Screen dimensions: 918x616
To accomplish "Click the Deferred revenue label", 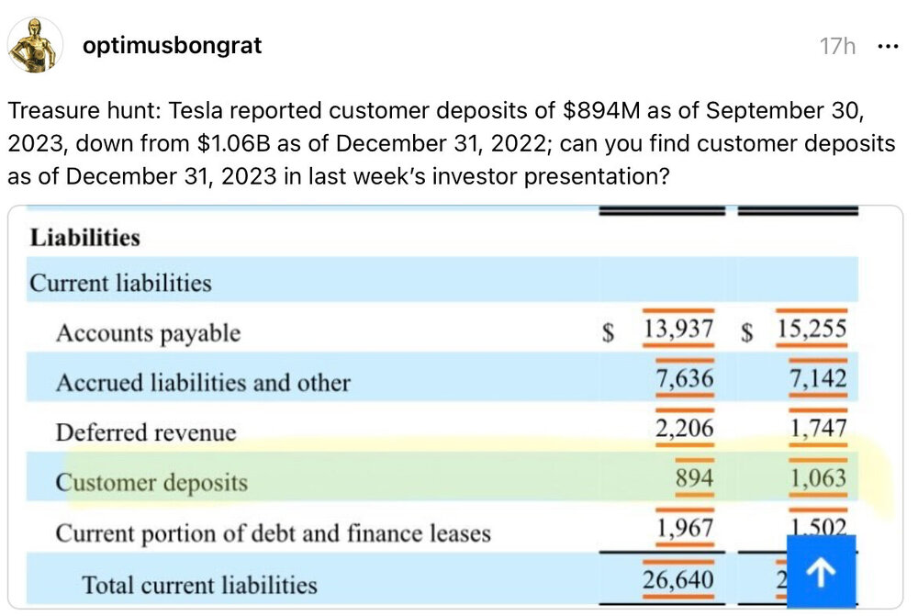I will (x=146, y=431).
